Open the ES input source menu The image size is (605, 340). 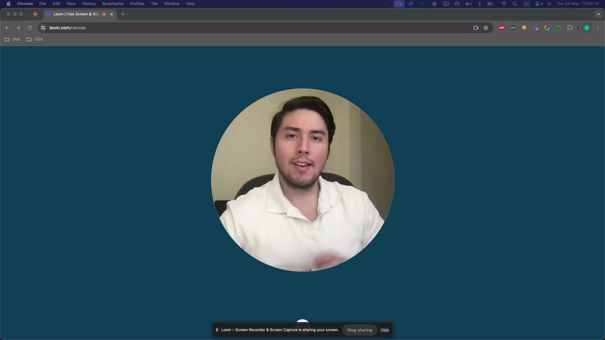click(527, 3)
